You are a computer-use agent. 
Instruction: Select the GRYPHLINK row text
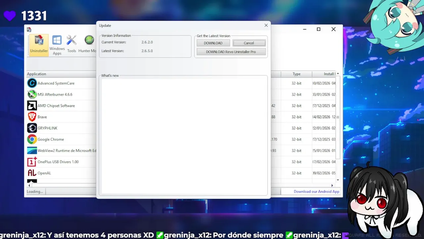coord(48,128)
